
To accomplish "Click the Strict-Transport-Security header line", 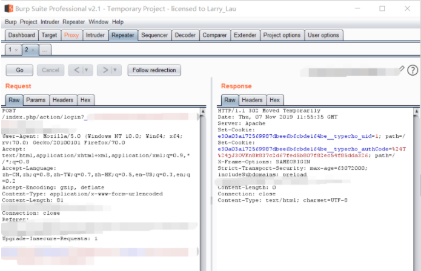I will pyautogui.click(x=293, y=171).
